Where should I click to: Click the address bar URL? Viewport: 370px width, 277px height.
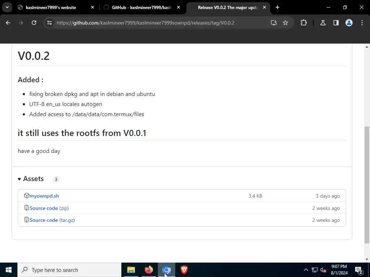click(x=145, y=23)
